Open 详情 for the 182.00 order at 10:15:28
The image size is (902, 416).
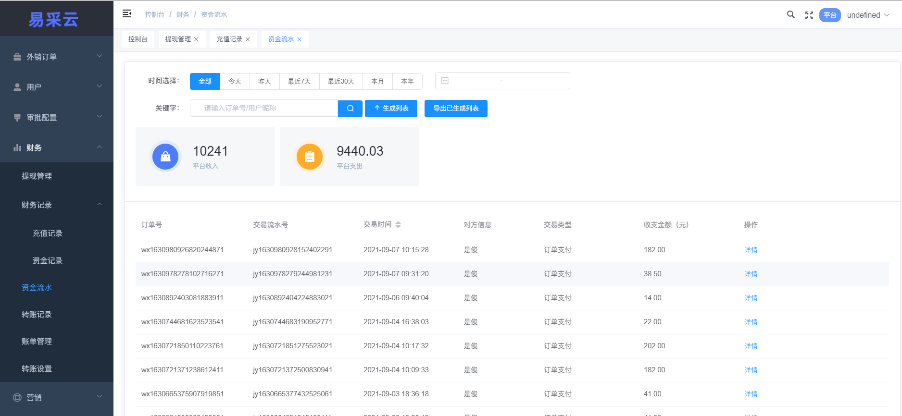[x=751, y=250]
